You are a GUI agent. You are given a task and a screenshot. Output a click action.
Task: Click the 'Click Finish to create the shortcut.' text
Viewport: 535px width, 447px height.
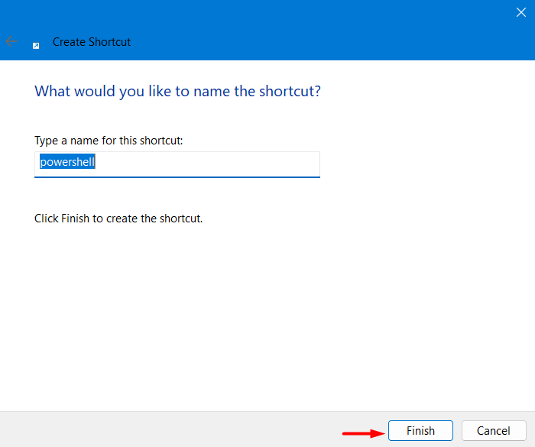(118, 219)
